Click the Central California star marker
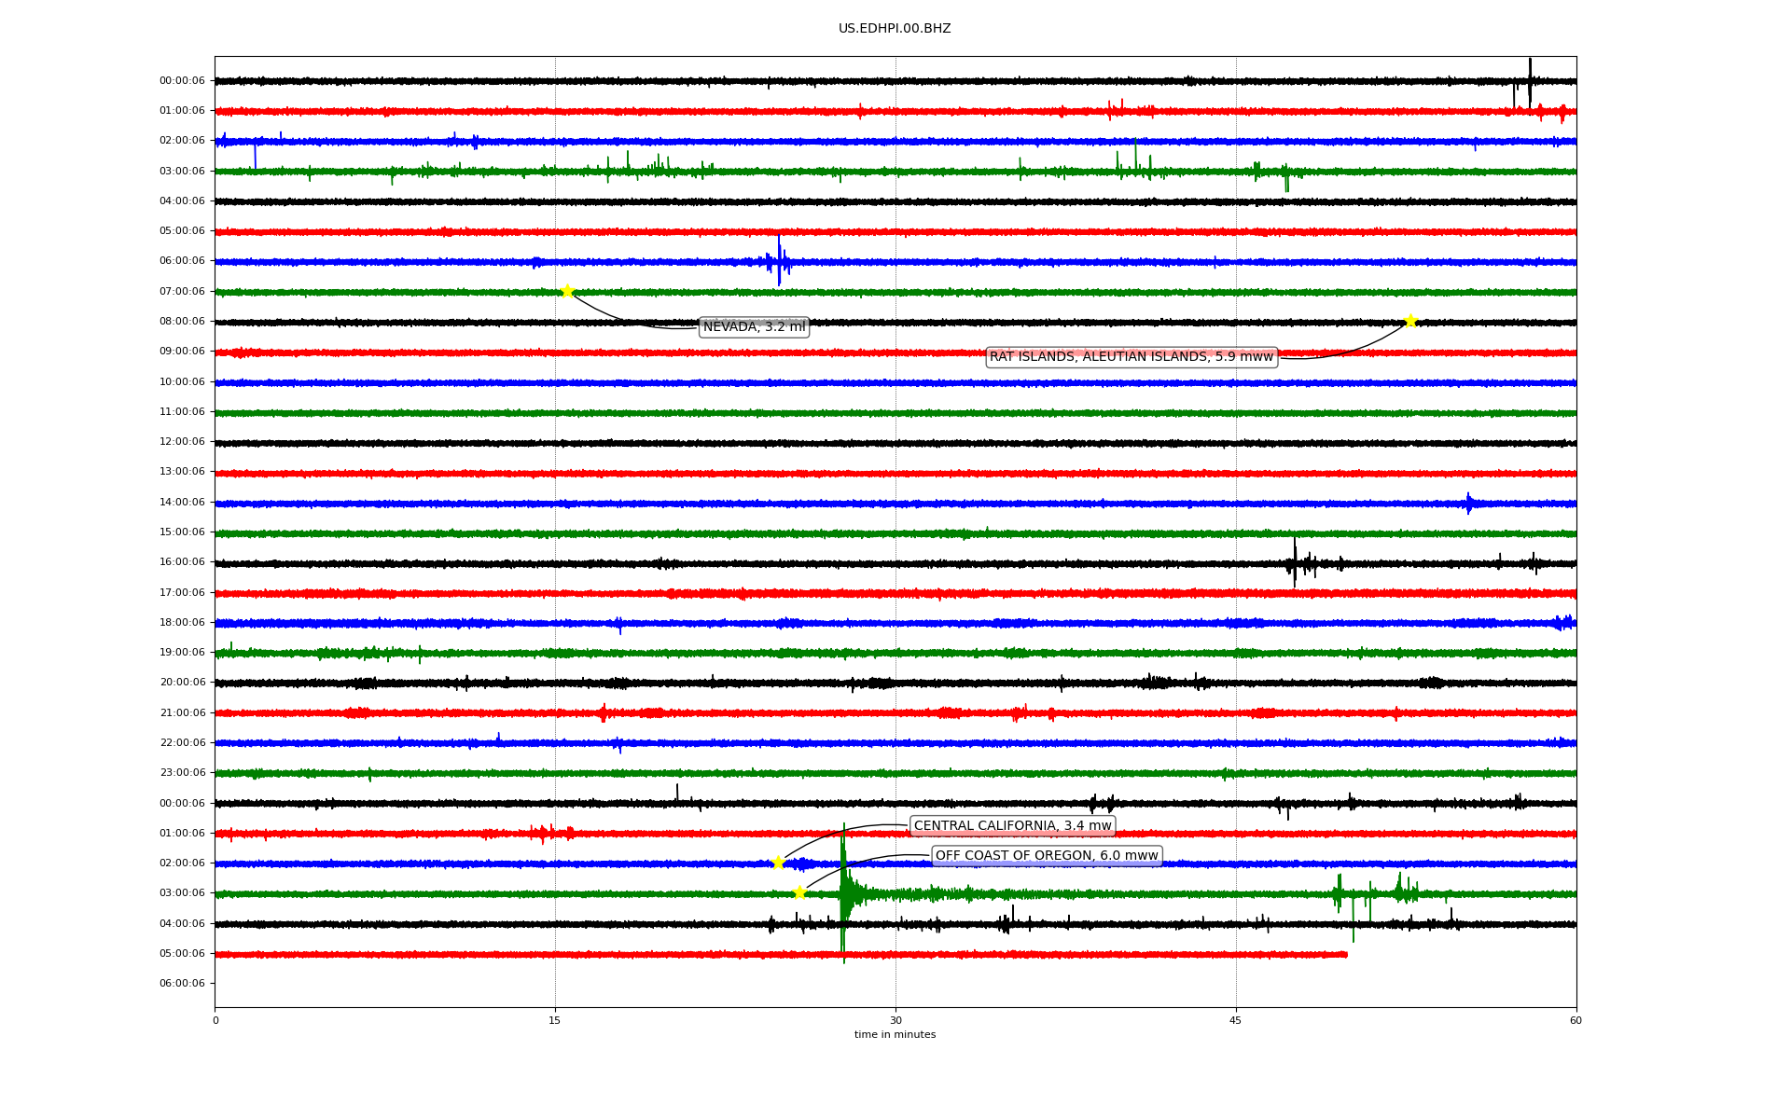Screen dimensions: 1791x1119 coord(778,863)
